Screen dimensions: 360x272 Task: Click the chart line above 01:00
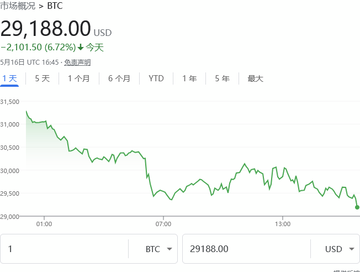[x=44, y=122]
